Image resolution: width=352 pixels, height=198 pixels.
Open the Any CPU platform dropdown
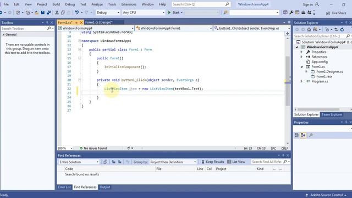144,13
